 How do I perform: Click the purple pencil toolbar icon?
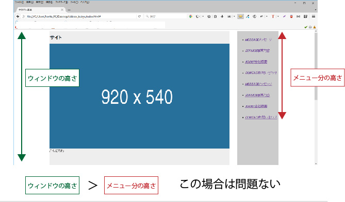tap(284, 16)
